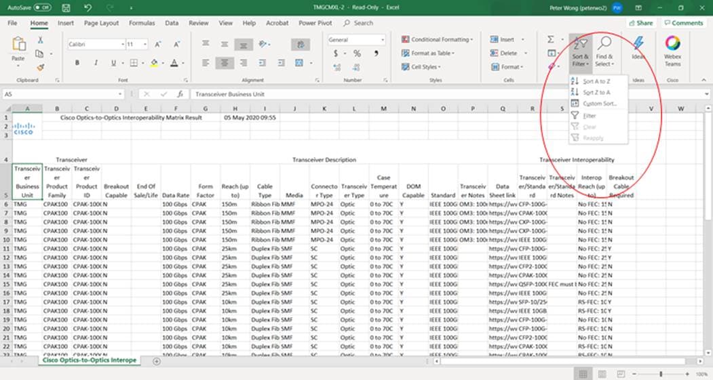This screenshot has width=713, height=380.
Task: Toggle AutoSave switch
Action: [x=42, y=7]
